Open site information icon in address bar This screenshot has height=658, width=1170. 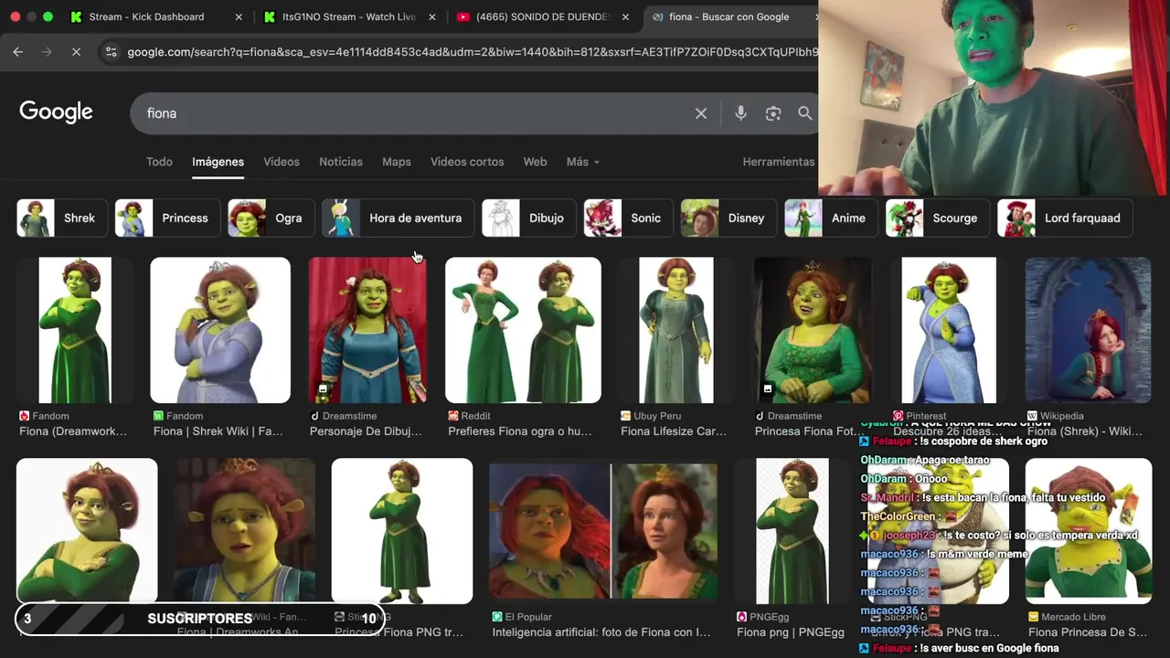[111, 52]
